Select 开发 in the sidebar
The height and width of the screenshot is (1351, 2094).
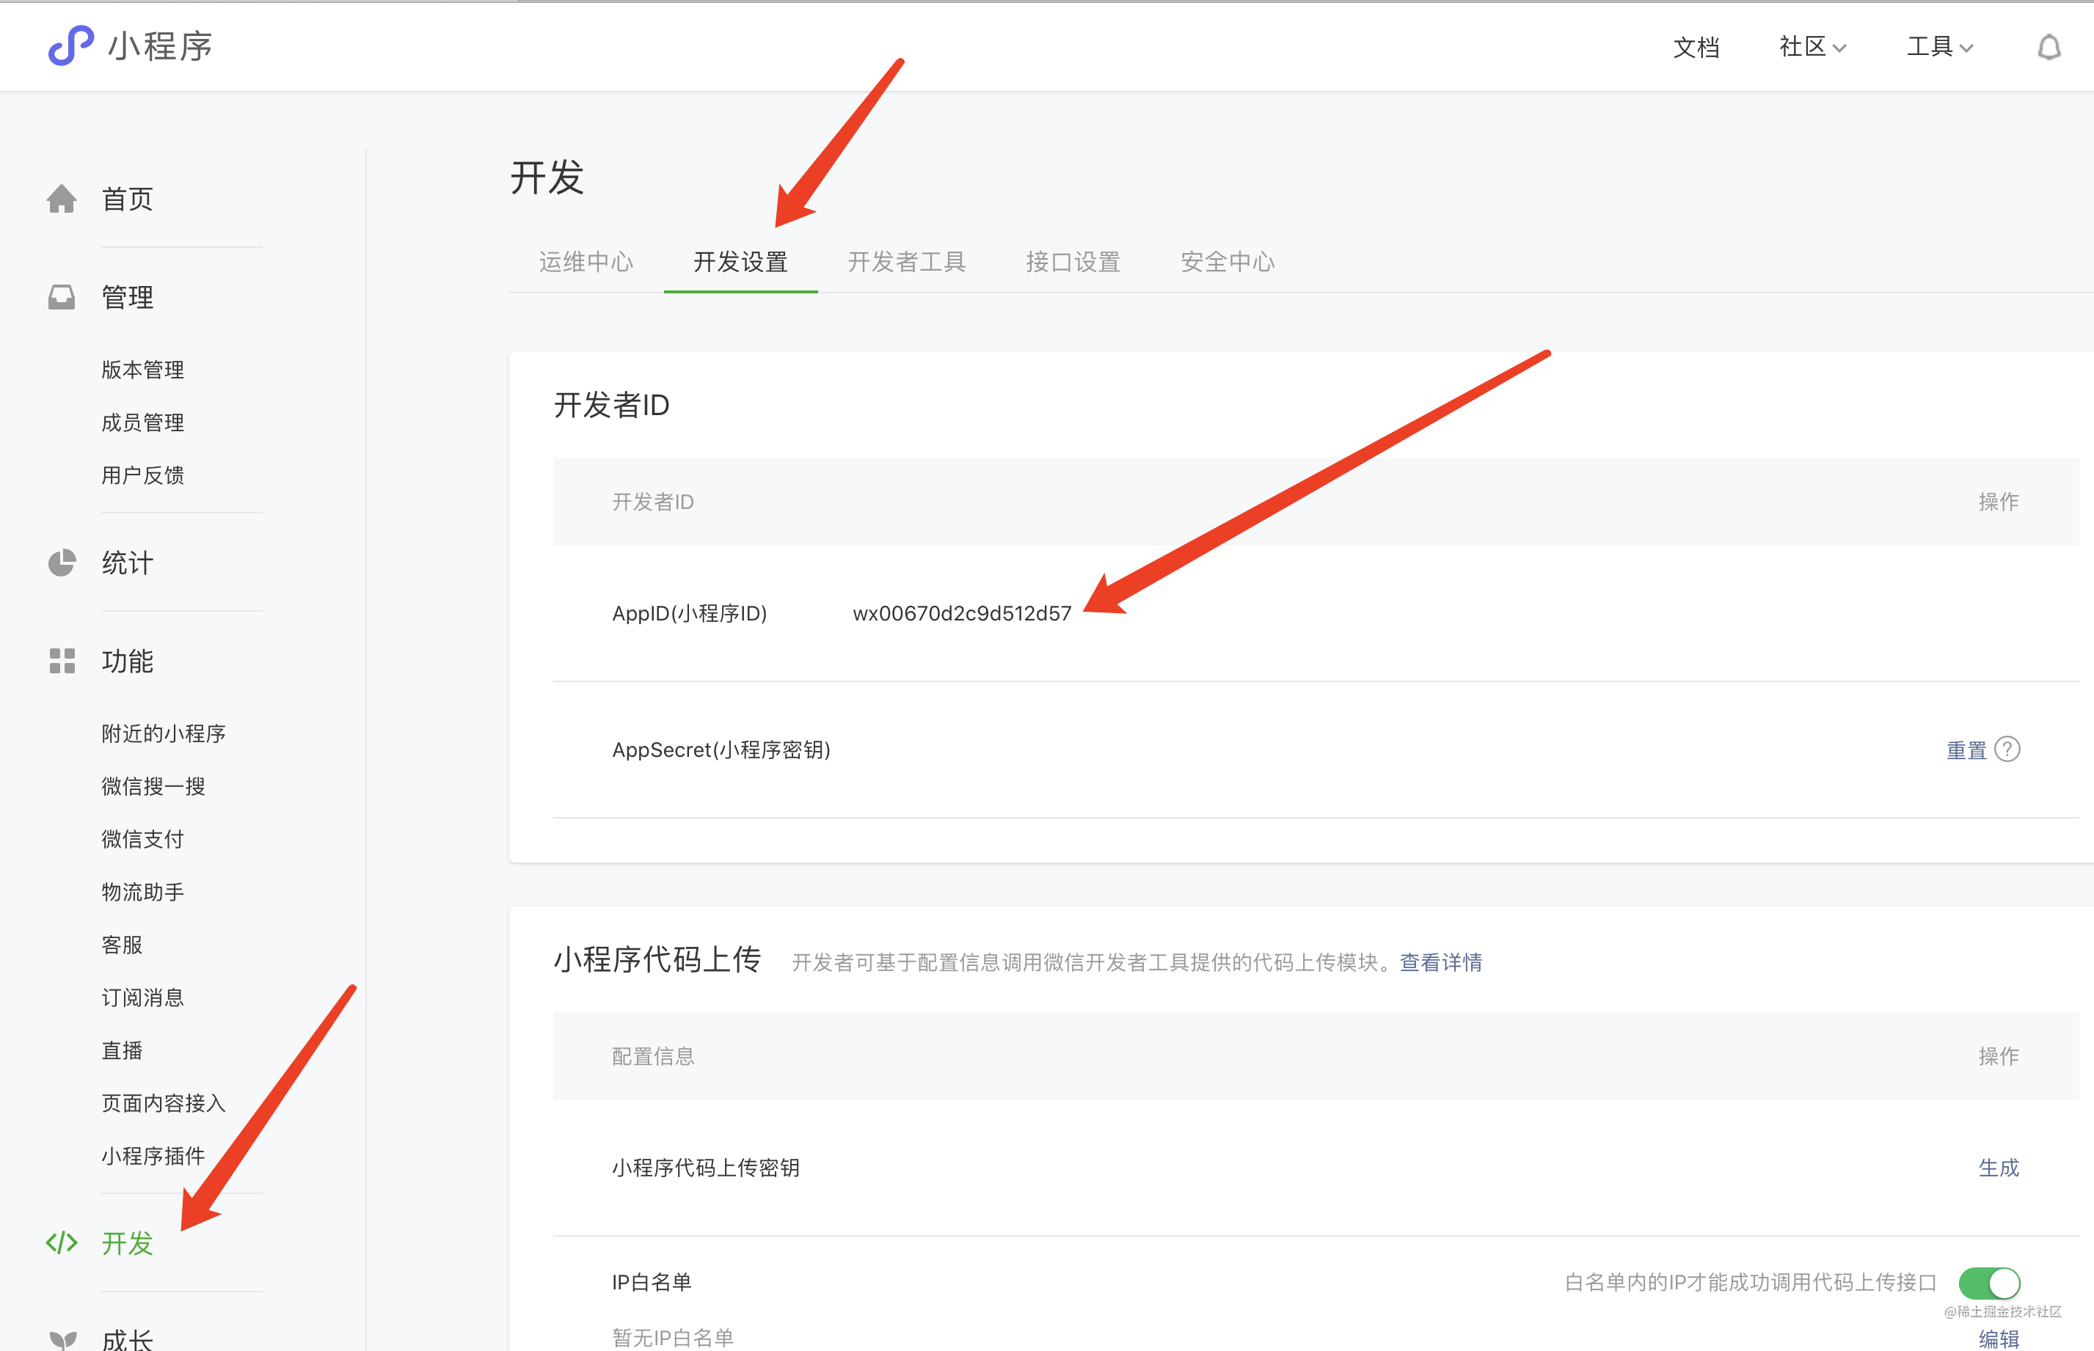click(127, 1243)
